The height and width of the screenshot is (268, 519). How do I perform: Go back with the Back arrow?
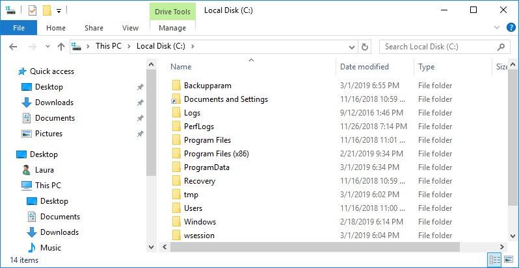[13, 47]
